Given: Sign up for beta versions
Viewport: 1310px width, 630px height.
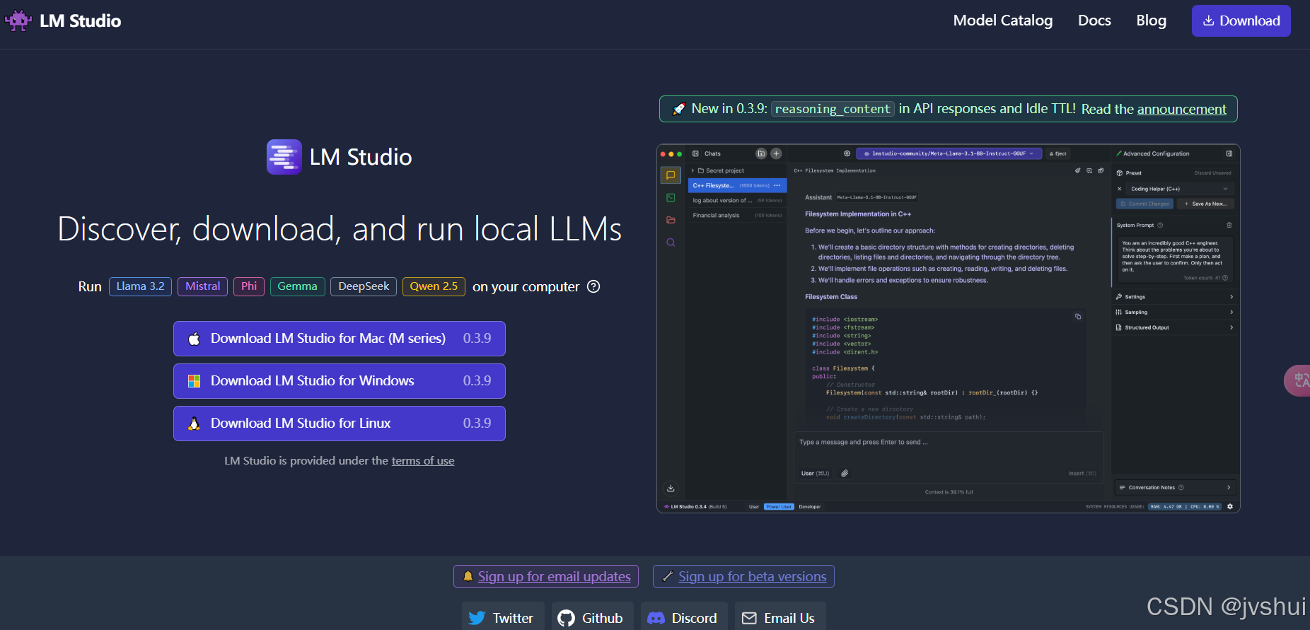Looking at the screenshot, I should pos(743,576).
